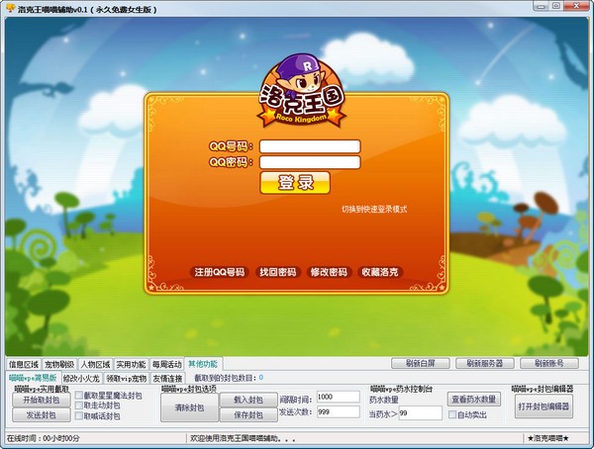Click the 刷新白屏 button
This screenshot has height=449, width=594.
coord(421,363)
